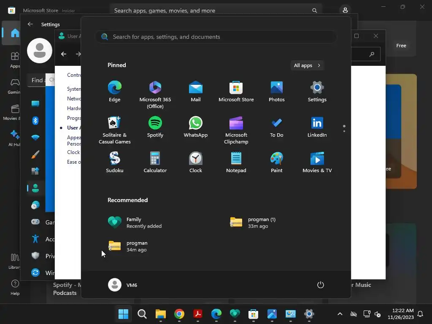Launch Notepad from pinned apps

pos(236,162)
